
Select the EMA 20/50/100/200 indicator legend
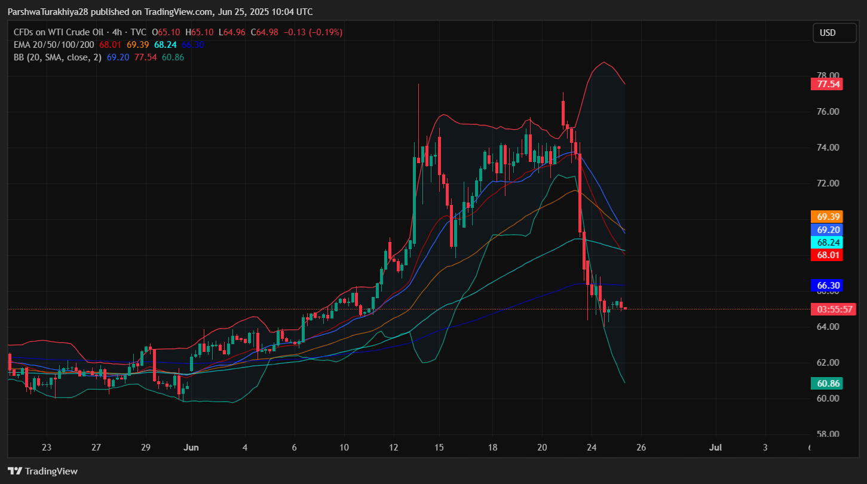(x=54, y=45)
